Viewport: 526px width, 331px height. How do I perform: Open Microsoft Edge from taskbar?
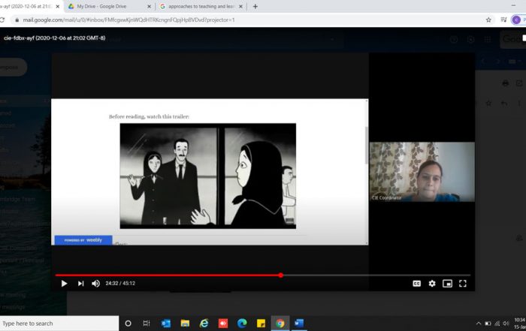click(242, 323)
